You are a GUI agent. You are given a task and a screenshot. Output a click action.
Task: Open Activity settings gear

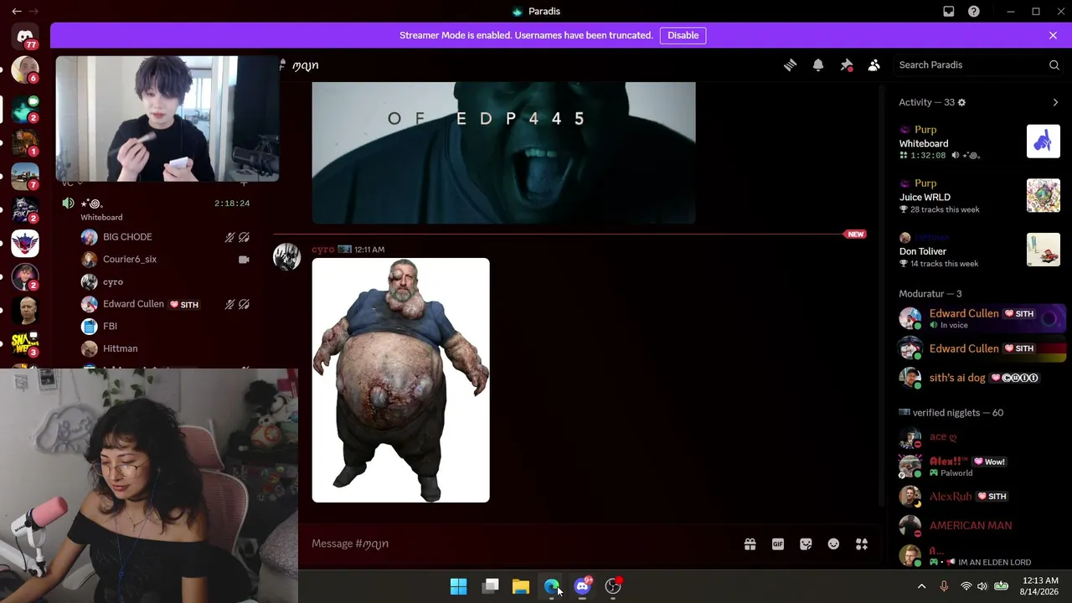(x=961, y=102)
